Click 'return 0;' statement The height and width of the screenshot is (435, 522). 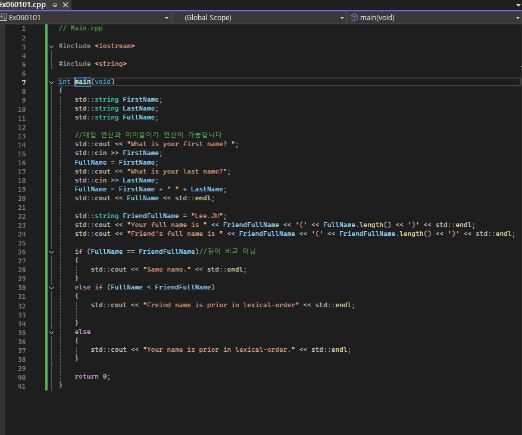[x=92, y=377]
